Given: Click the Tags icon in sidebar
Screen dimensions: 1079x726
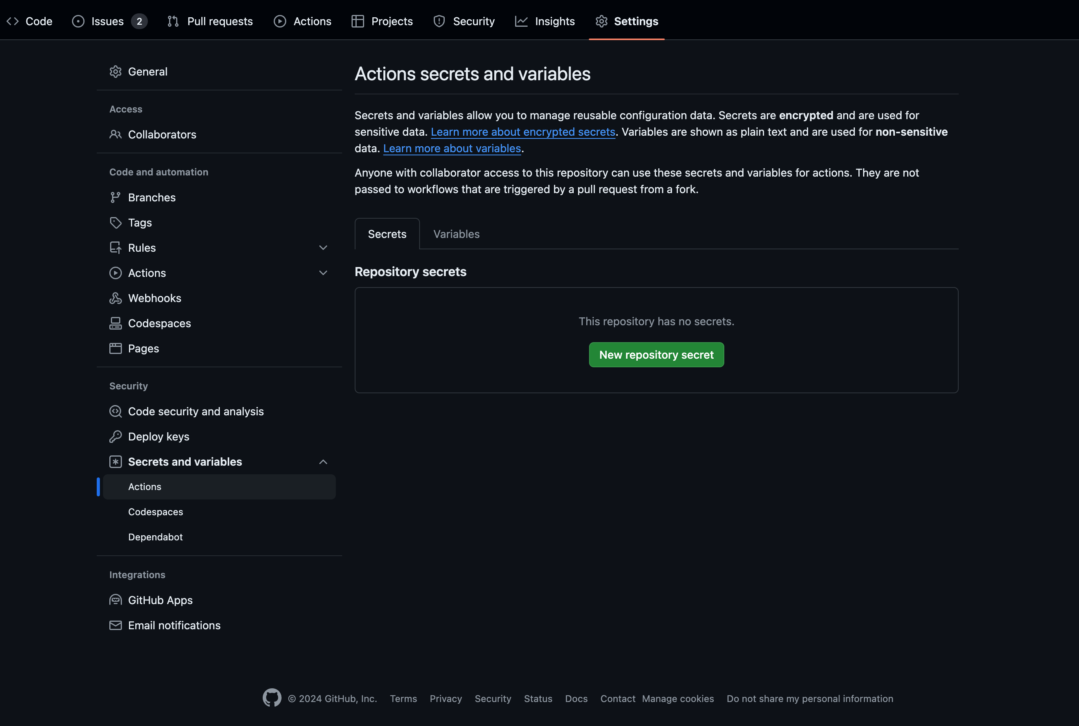Looking at the screenshot, I should (115, 223).
